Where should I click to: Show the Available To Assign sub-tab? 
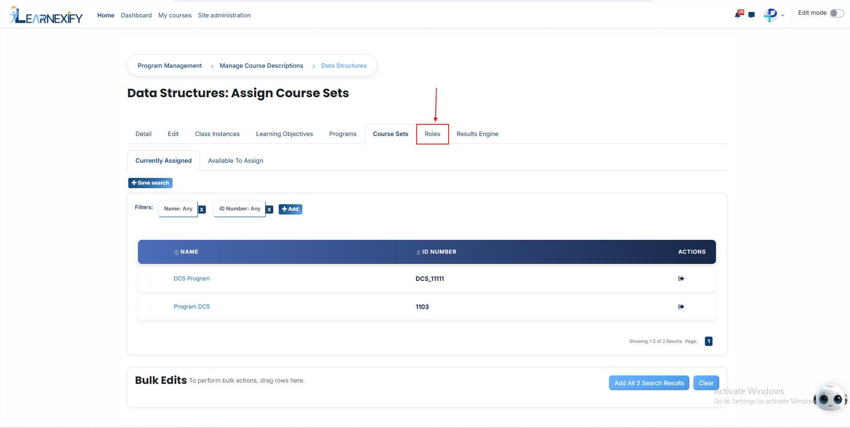click(236, 161)
